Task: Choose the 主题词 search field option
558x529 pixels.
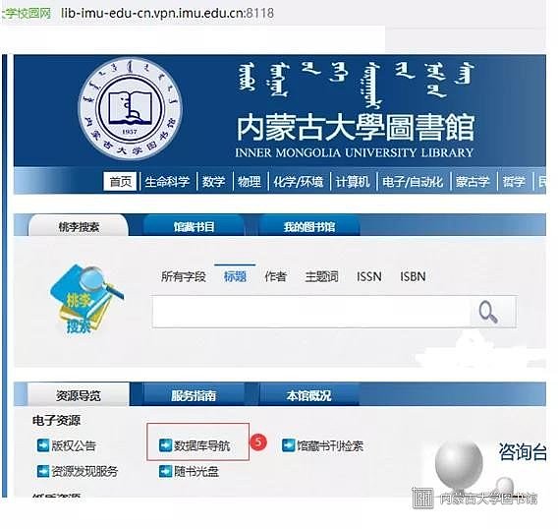Action: click(x=321, y=276)
